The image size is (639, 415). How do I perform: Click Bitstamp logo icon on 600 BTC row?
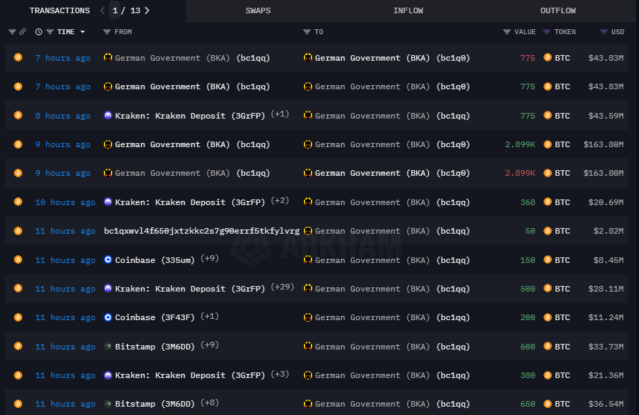[108, 346]
